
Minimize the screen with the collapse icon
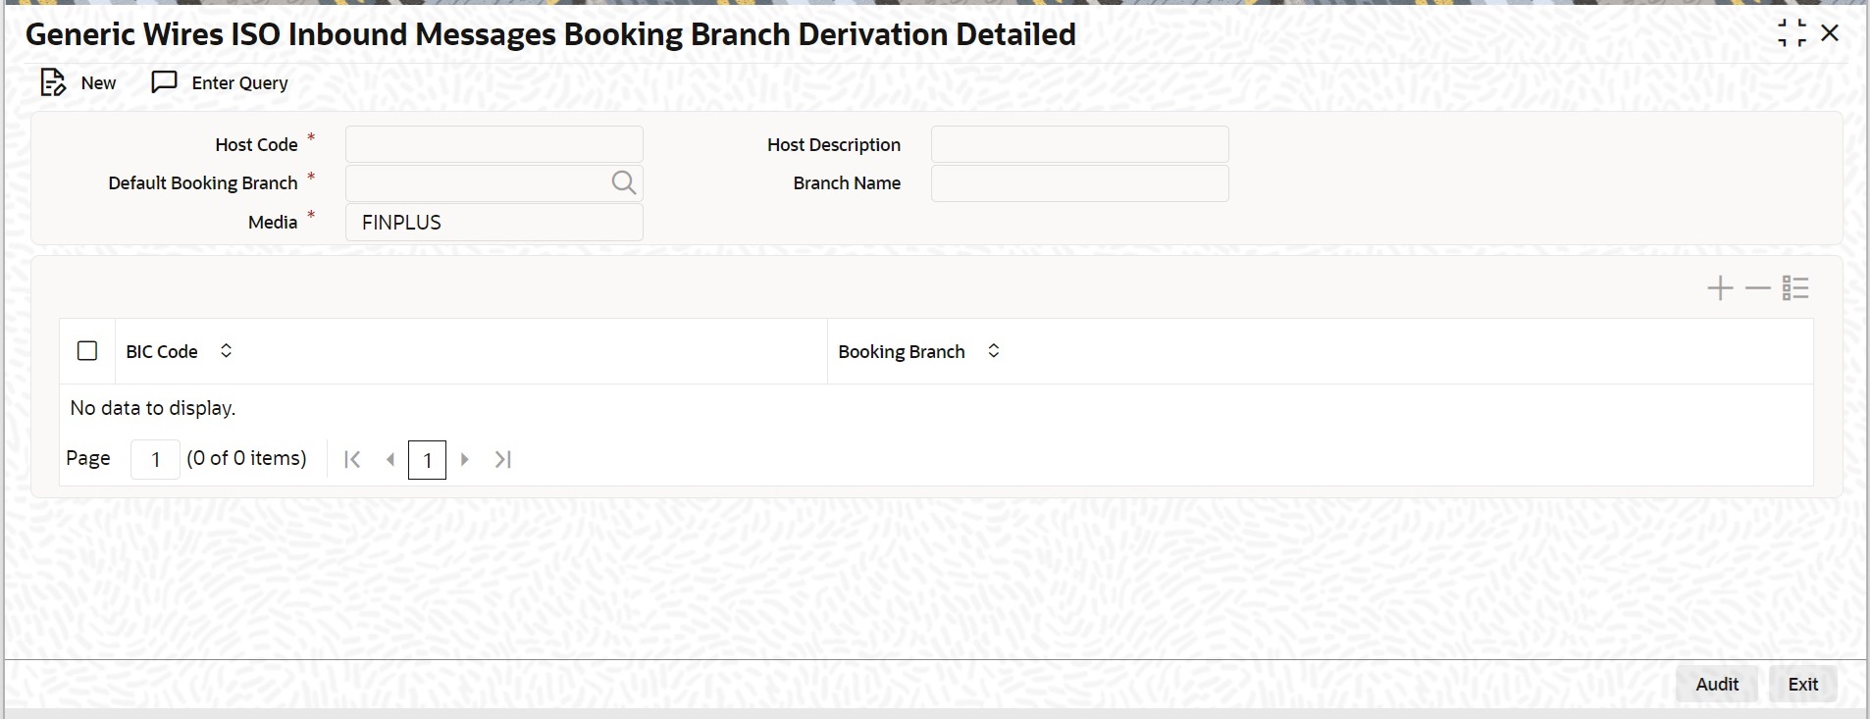pyautogui.click(x=1792, y=33)
